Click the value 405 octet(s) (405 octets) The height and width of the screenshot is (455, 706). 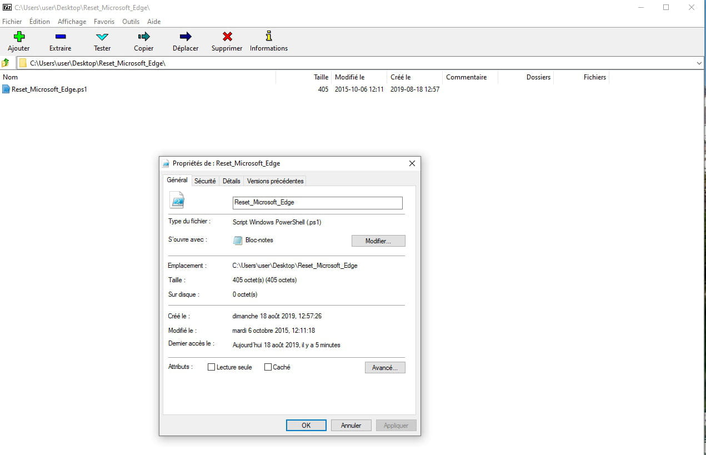coord(264,280)
